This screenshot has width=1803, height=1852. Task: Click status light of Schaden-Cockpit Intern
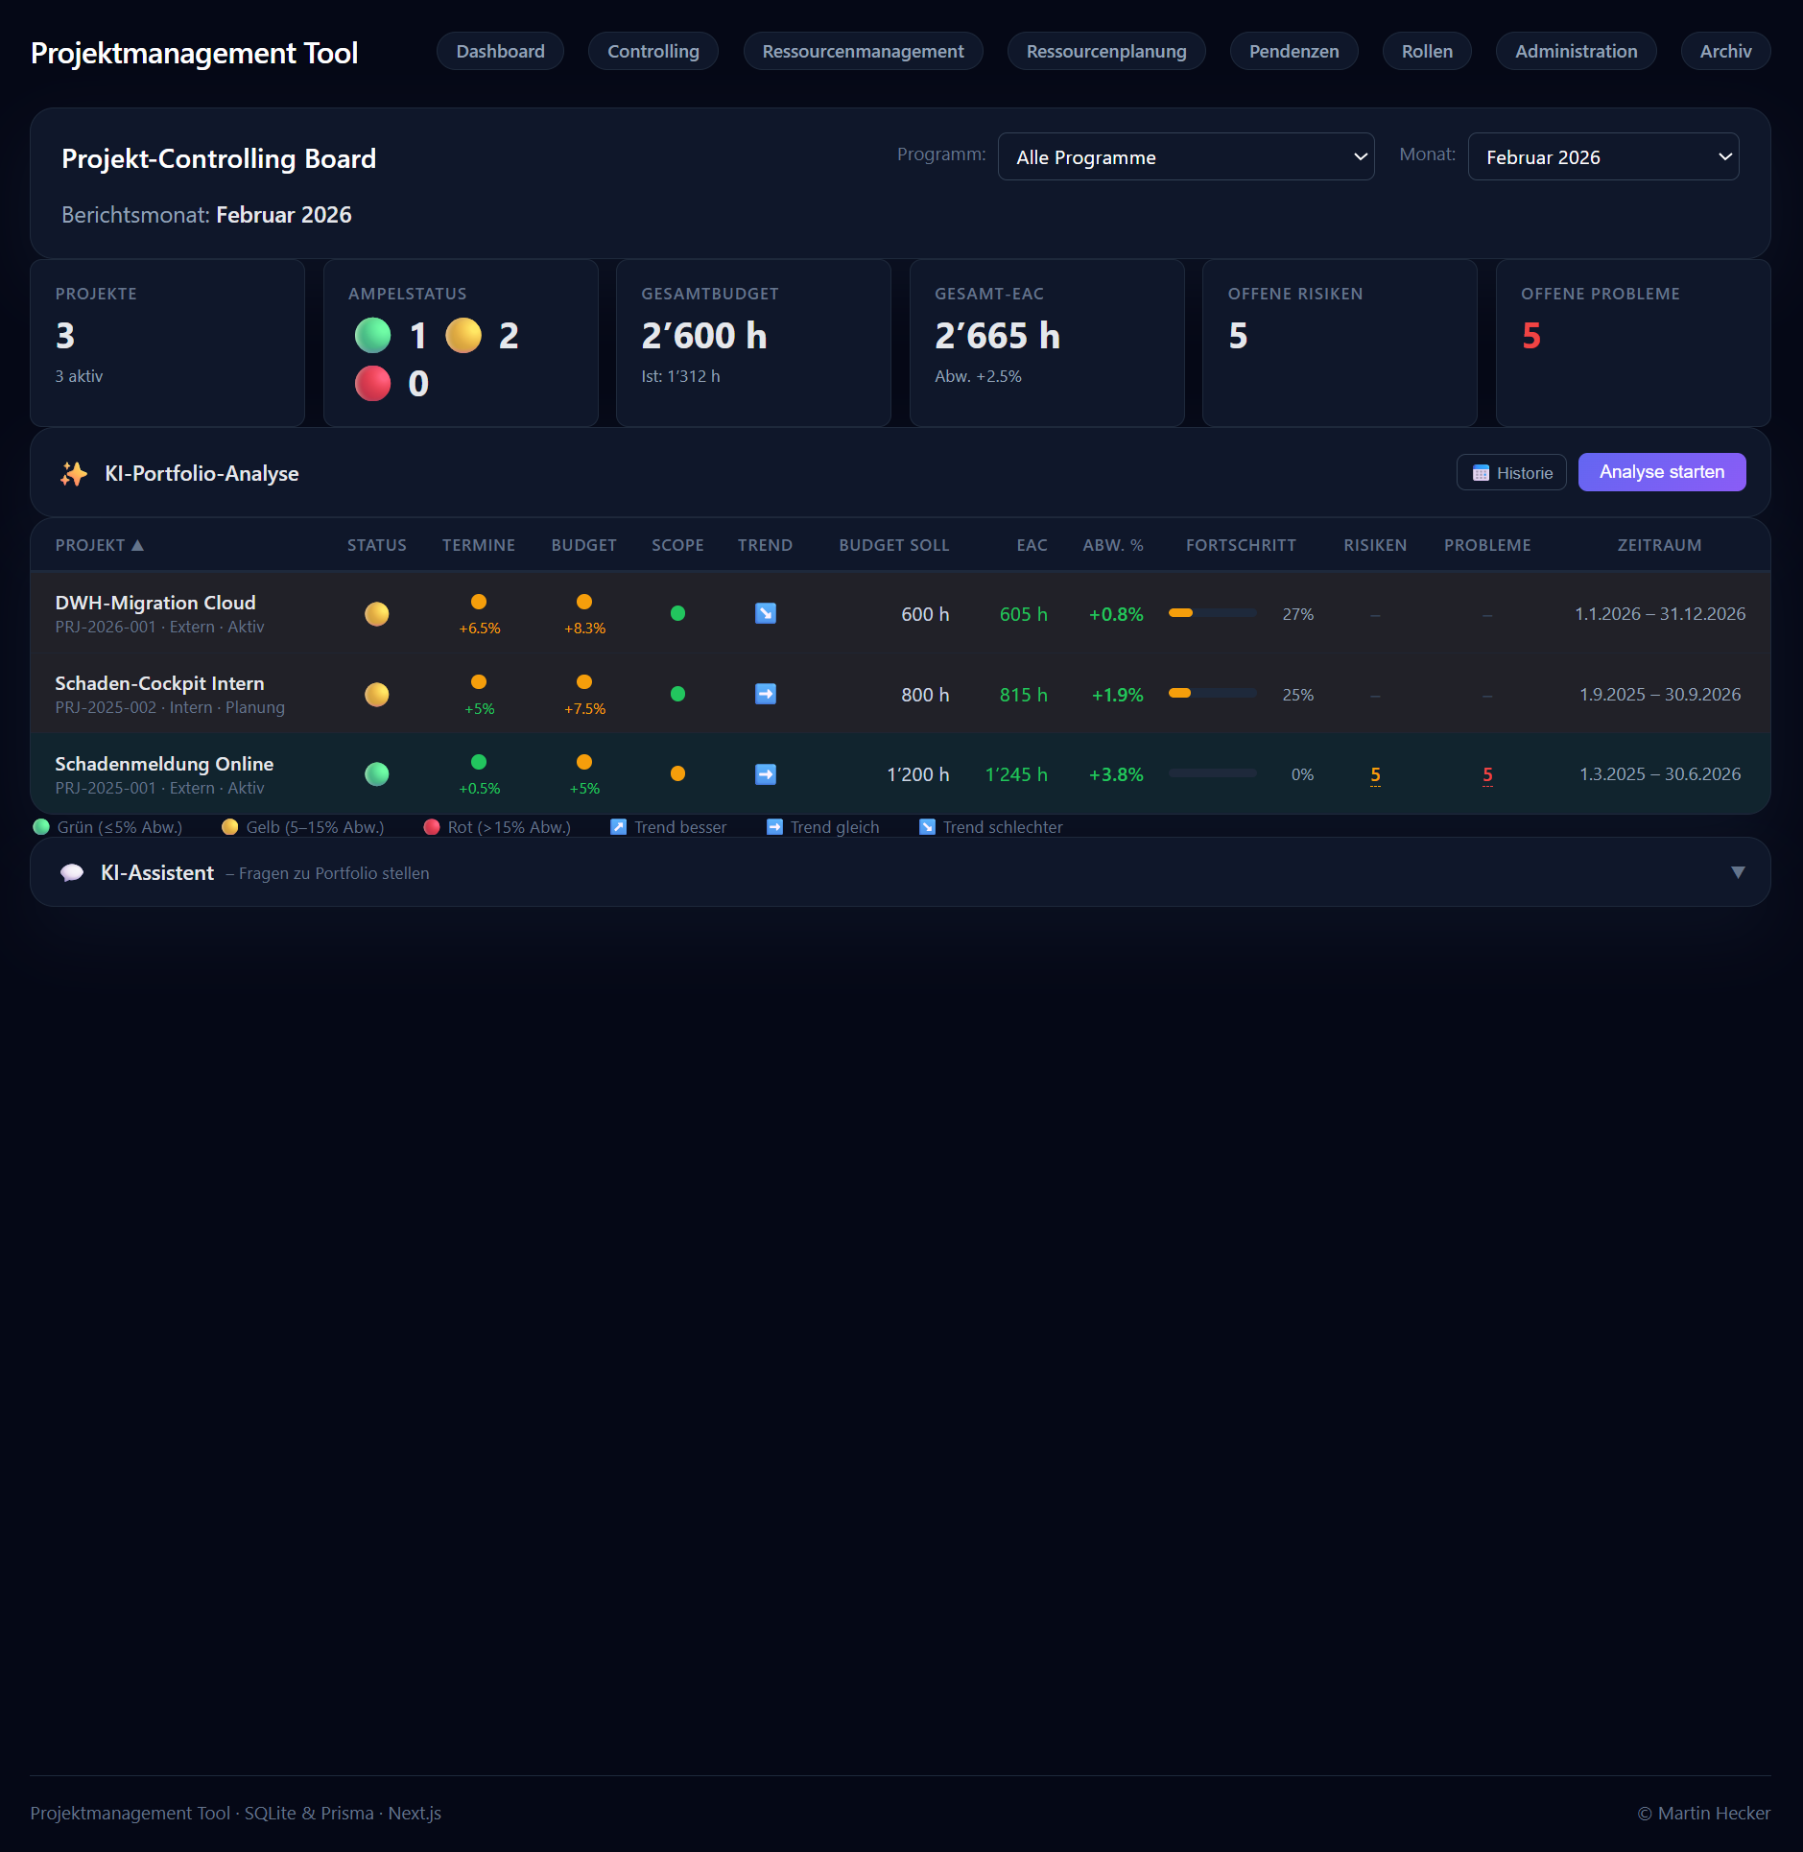(377, 694)
